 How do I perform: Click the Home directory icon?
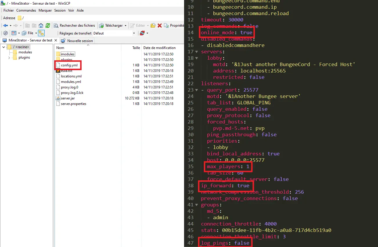pos(41,26)
